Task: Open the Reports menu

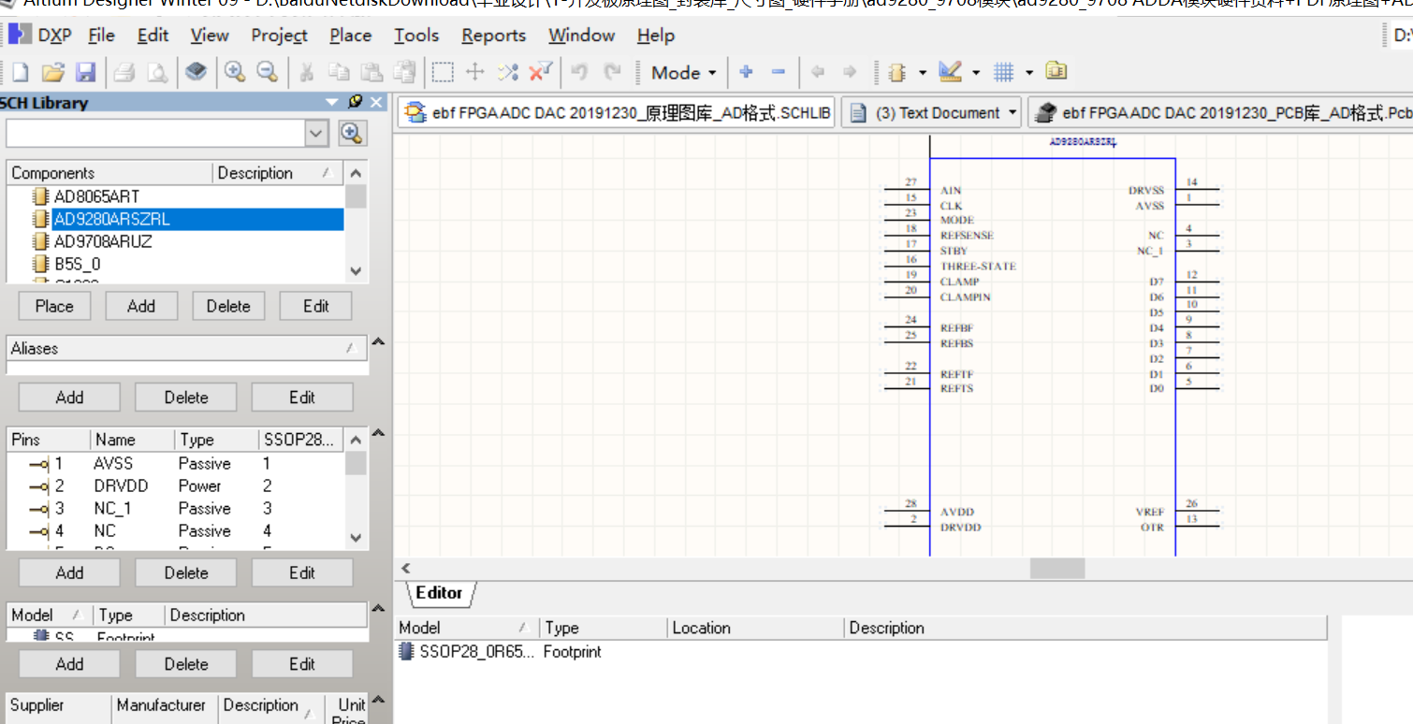Action: click(493, 36)
